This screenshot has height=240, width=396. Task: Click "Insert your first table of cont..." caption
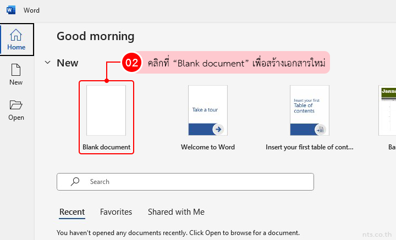[309, 147]
